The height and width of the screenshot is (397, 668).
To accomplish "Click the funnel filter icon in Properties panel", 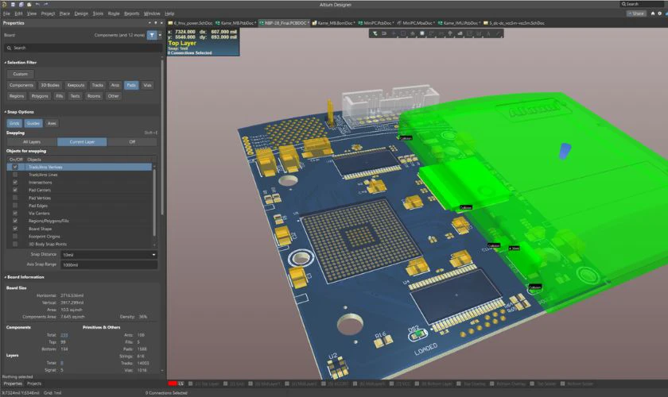I will [152, 35].
